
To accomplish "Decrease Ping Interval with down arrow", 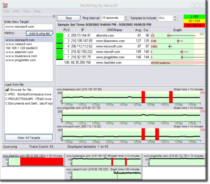I will [x=126, y=20].
